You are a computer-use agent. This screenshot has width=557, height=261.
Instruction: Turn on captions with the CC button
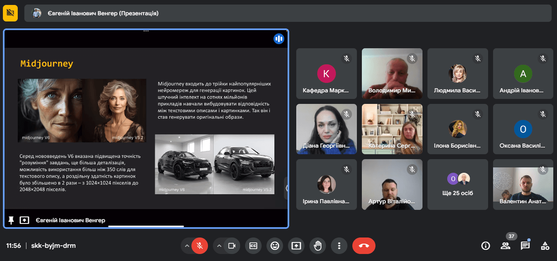coord(253,246)
